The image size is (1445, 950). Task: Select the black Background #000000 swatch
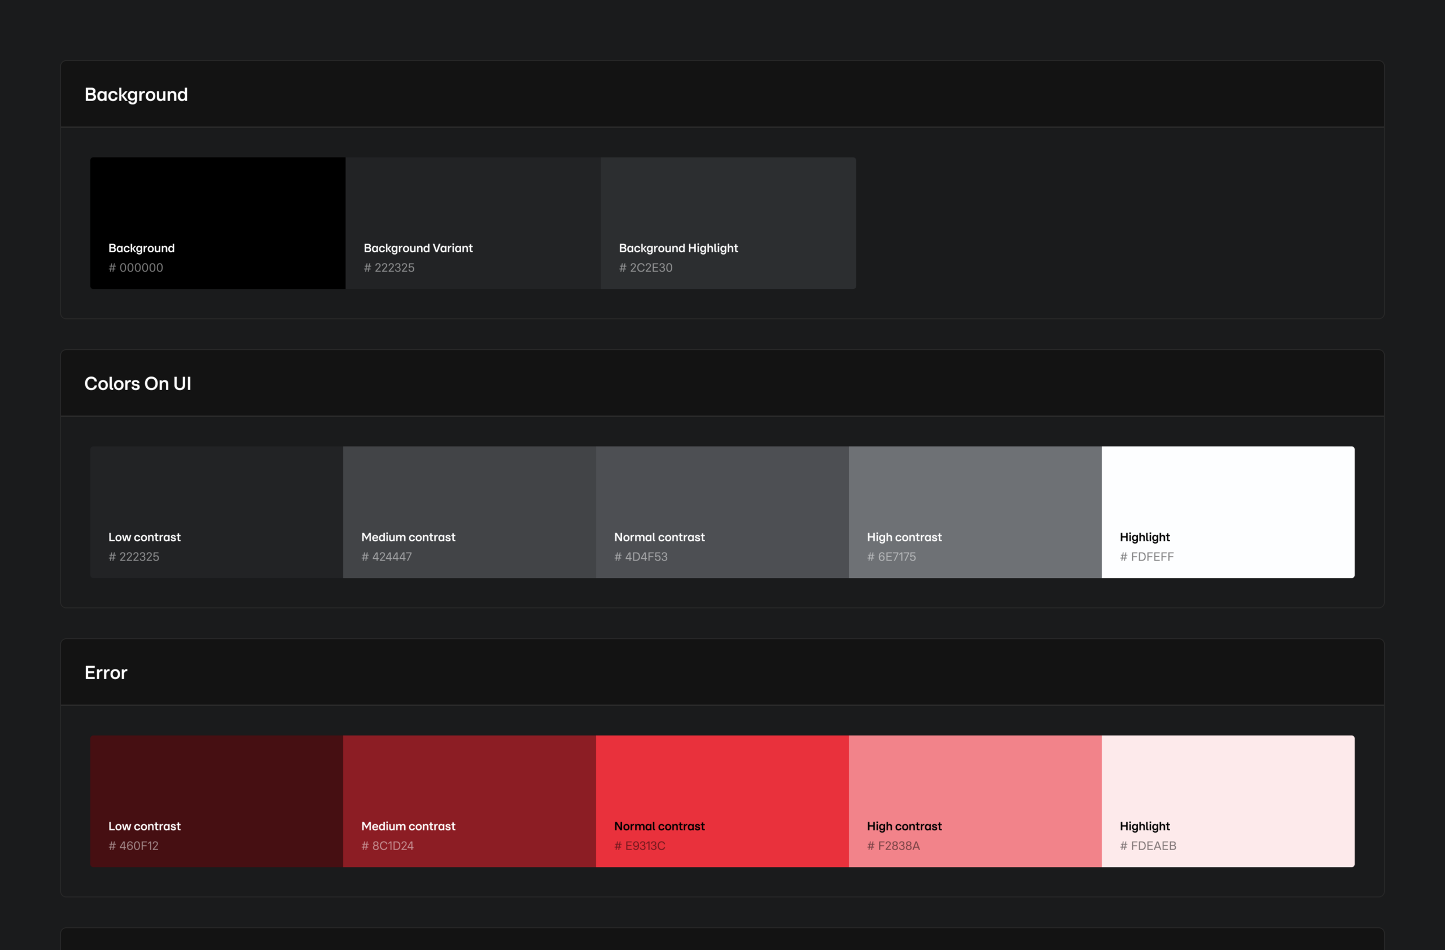coord(218,223)
